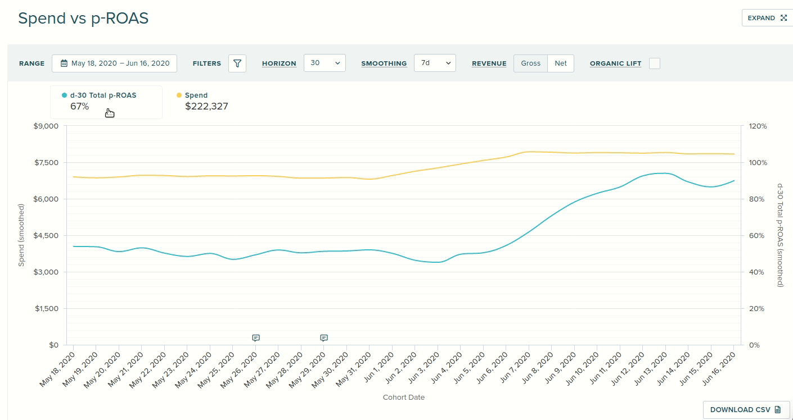Viewport: 793px width, 420px height.
Task: Switch revenue to Net
Action: click(x=561, y=63)
